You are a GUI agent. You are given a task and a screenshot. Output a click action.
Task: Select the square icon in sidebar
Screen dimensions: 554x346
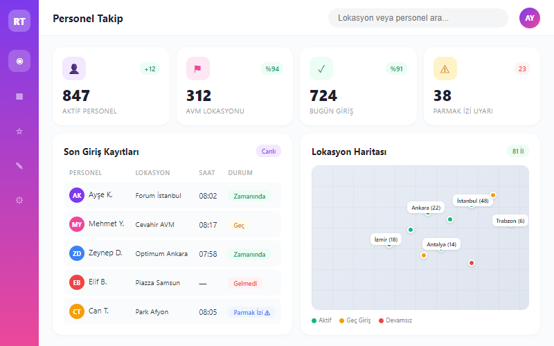pyautogui.click(x=19, y=96)
